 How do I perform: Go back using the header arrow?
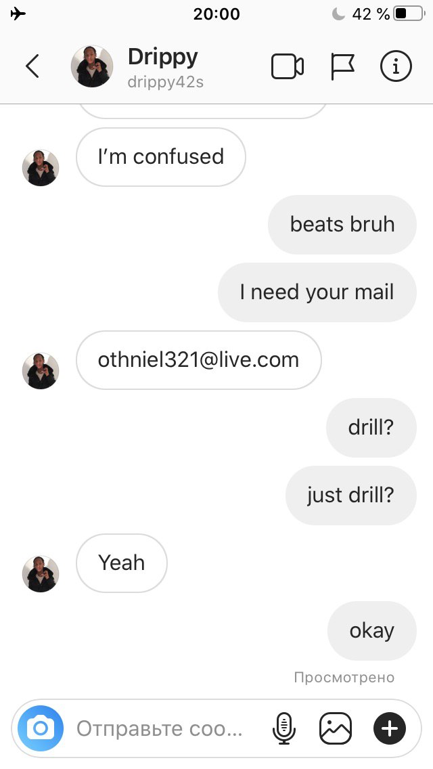32,66
